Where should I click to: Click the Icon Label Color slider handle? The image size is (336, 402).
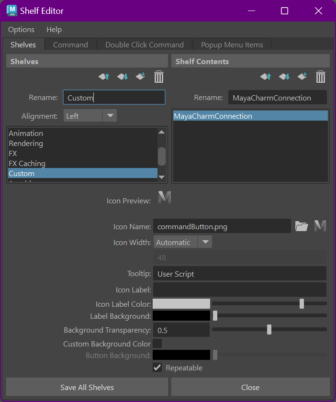point(302,303)
